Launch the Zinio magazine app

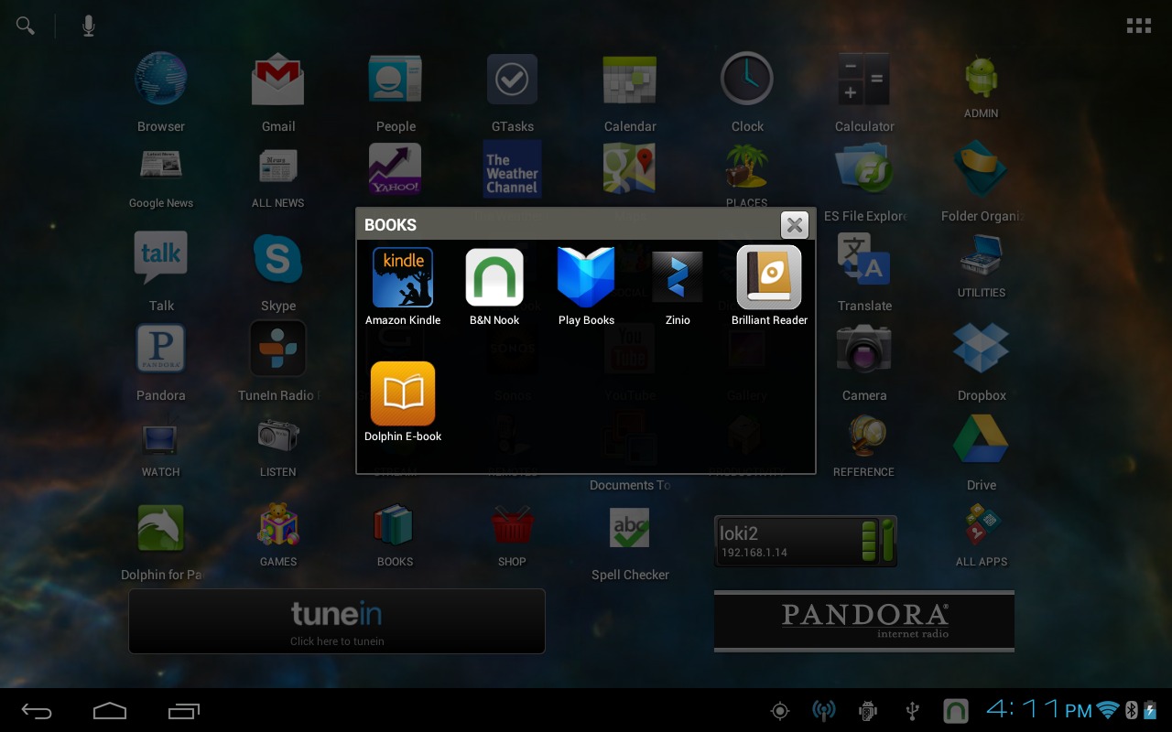click(x=678, y=286)
